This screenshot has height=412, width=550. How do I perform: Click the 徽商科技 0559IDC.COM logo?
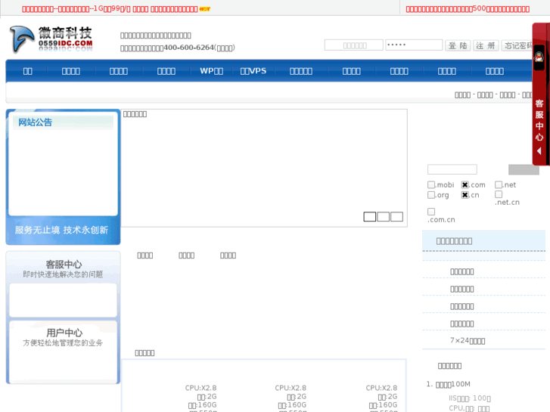click(51, 39)
